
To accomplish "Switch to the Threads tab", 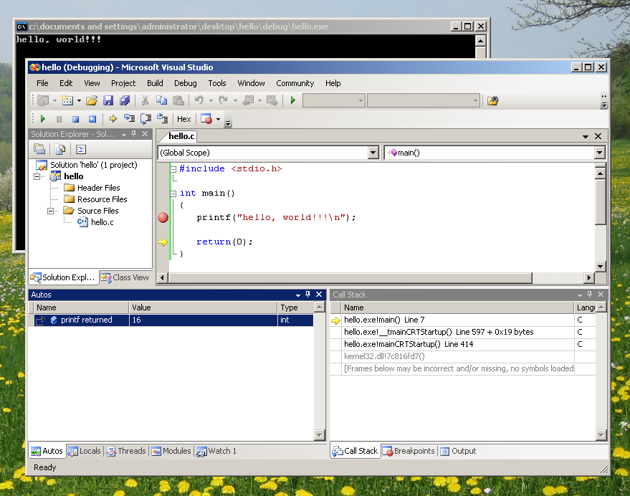I will 125,451.
